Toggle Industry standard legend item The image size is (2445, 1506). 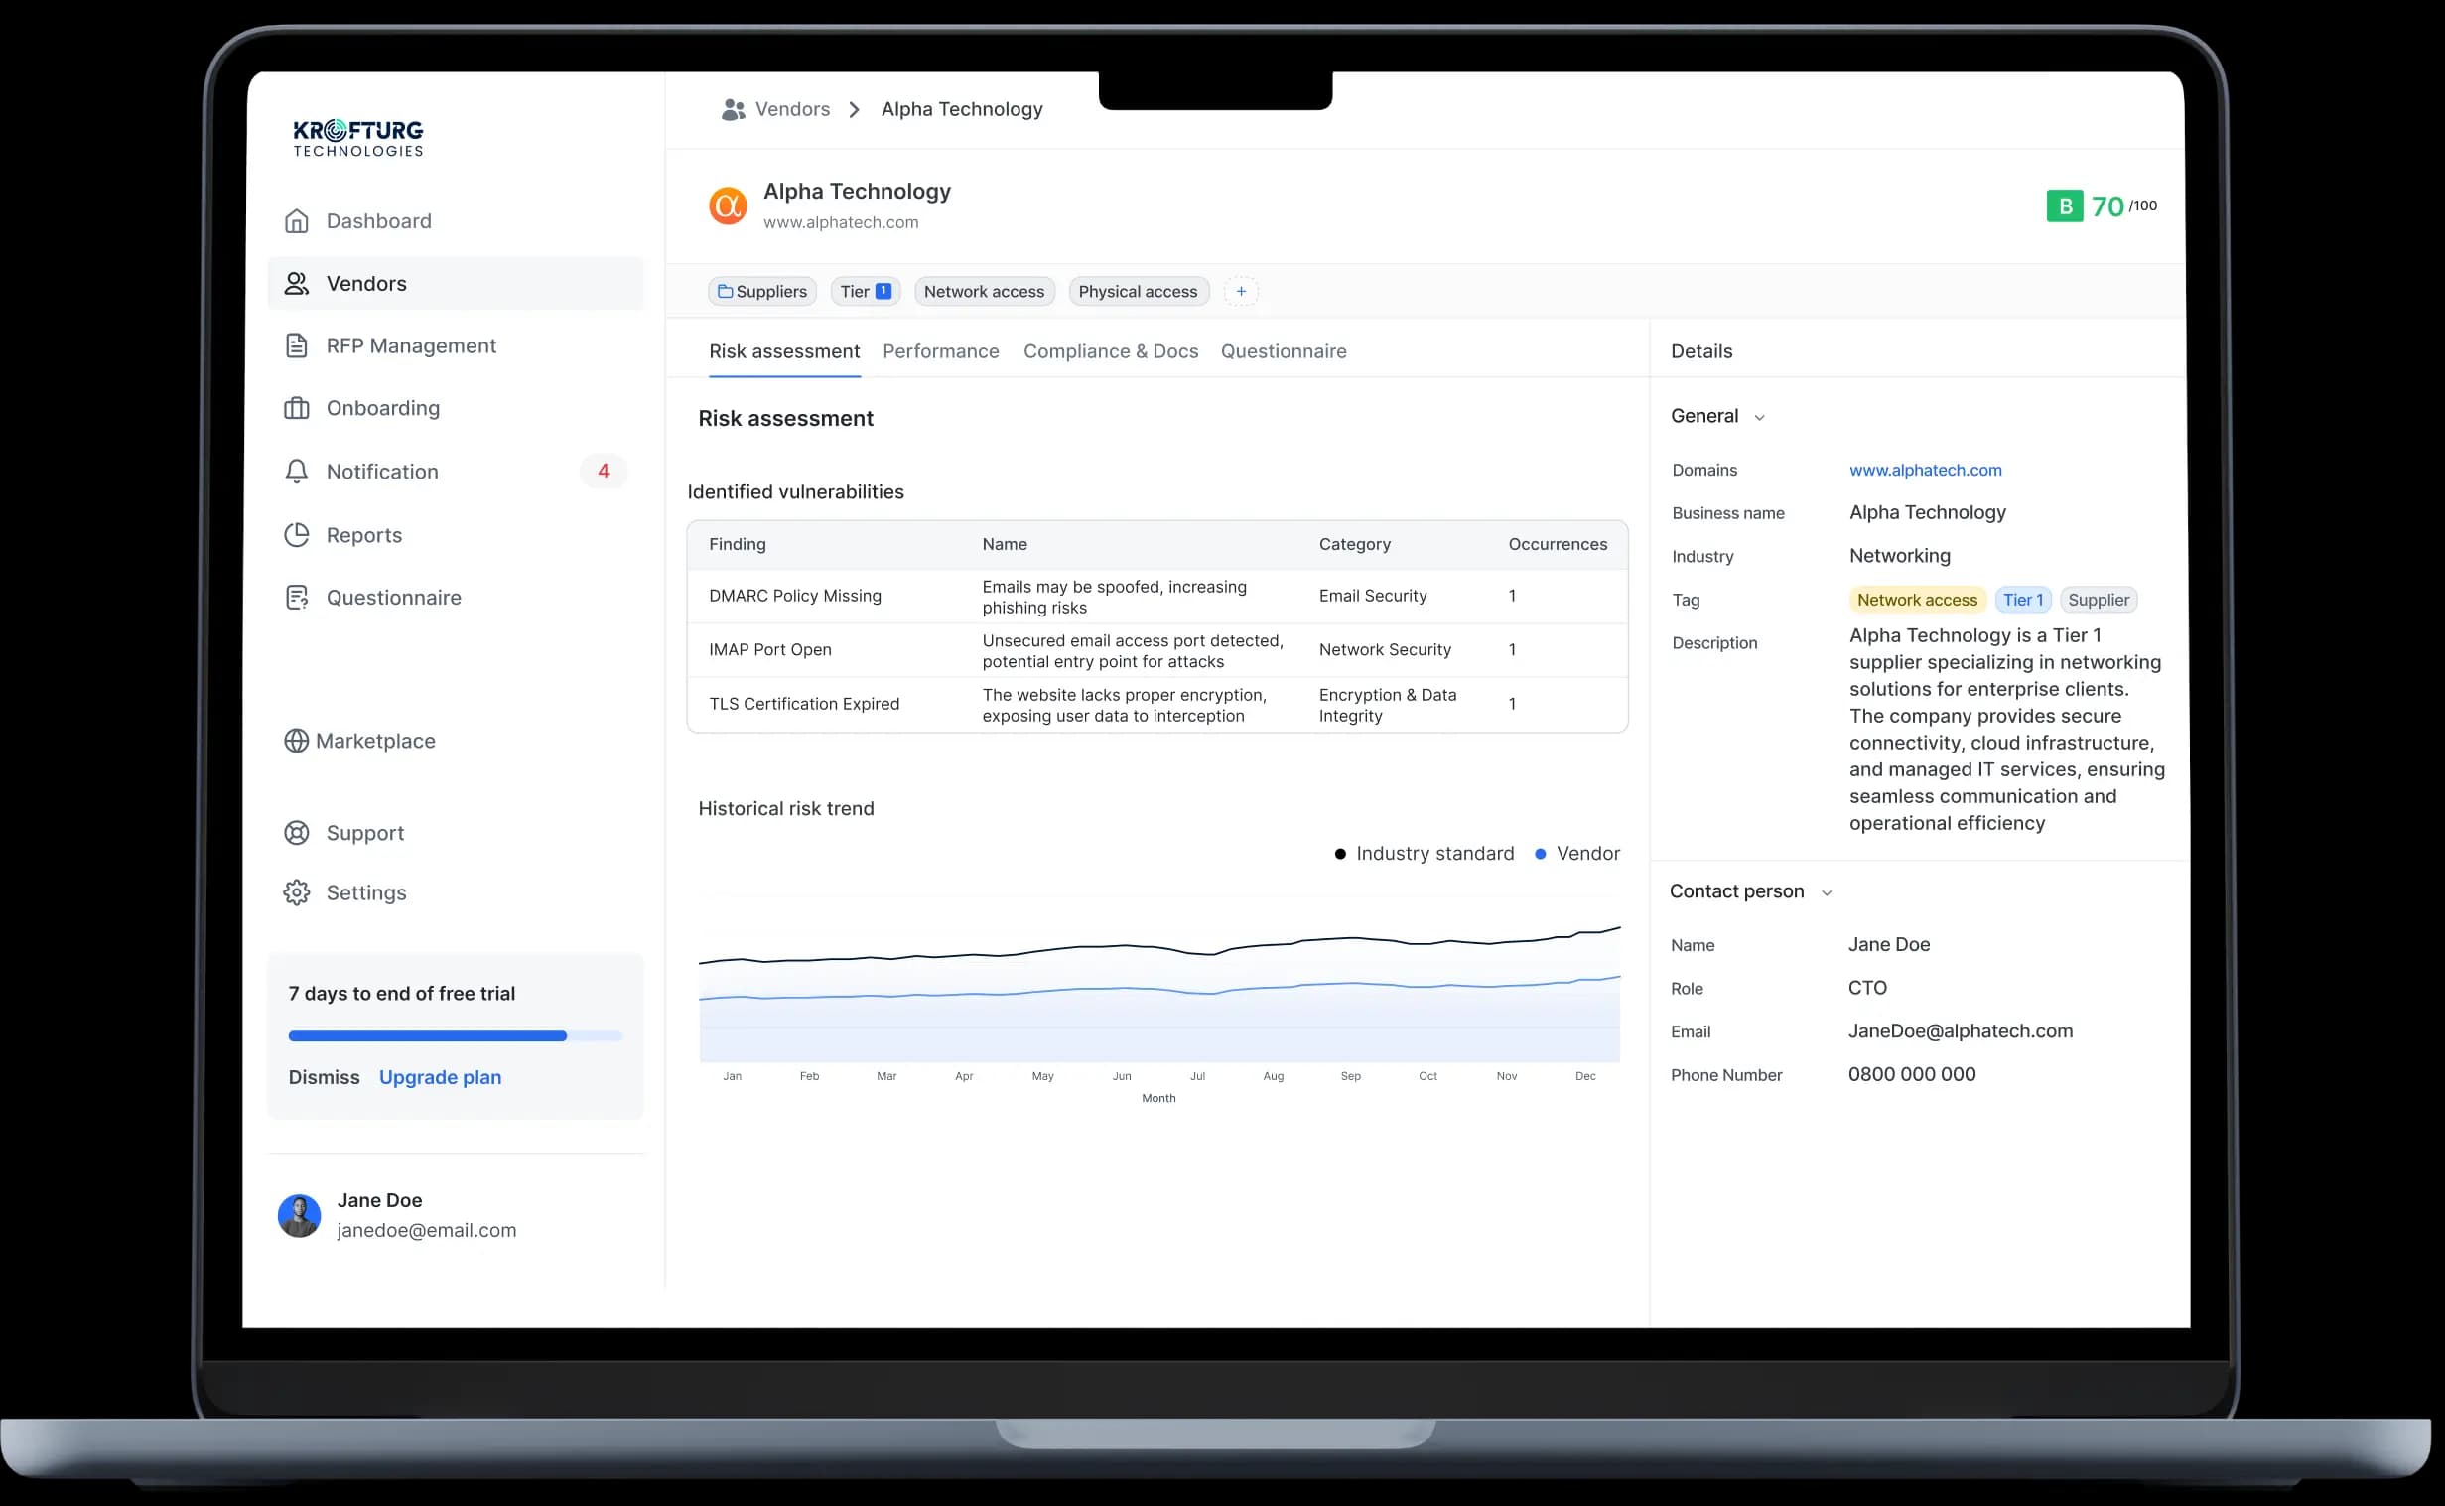click(1425, 854)
